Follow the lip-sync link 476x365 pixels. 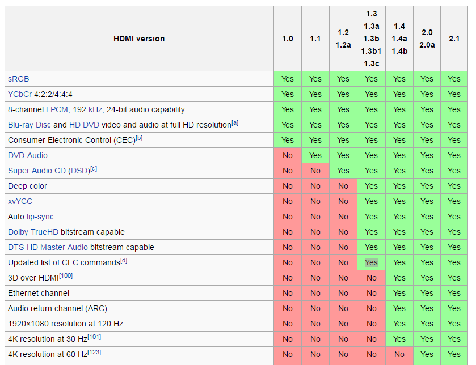click(40, 217)
